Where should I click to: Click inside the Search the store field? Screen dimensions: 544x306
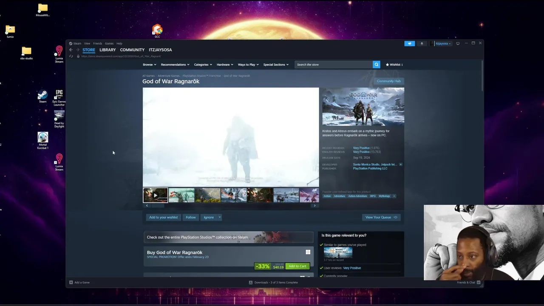[334, 65]
